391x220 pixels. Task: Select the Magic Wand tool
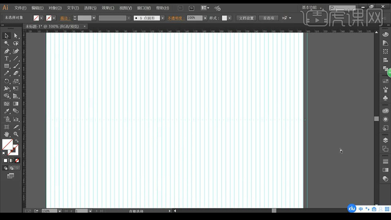point(7,43)
